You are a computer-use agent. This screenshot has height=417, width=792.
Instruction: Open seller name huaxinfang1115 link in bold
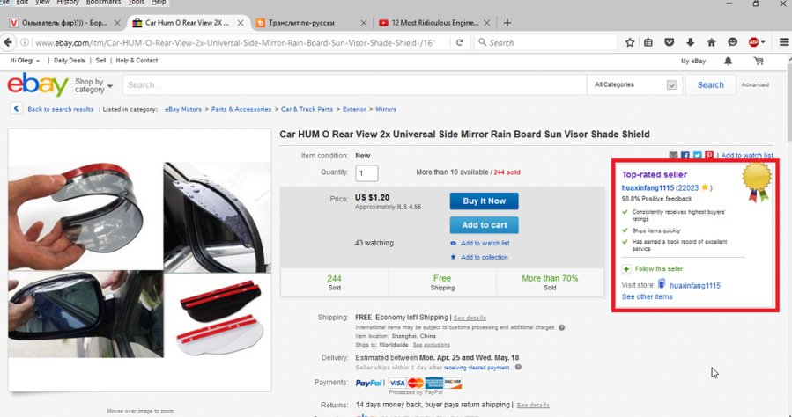click(x=648, y=187)
